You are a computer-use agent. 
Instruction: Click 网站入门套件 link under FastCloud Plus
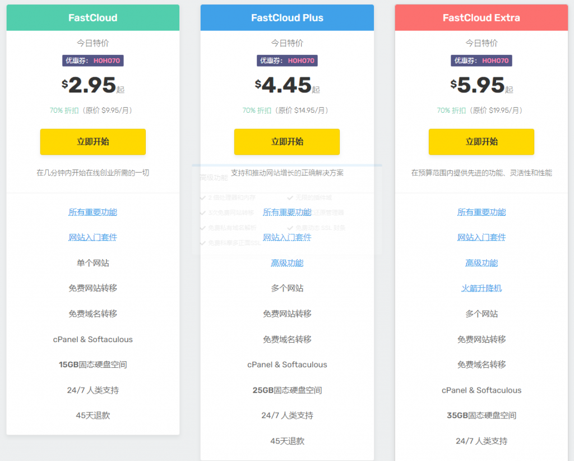(x=287, y=237)
